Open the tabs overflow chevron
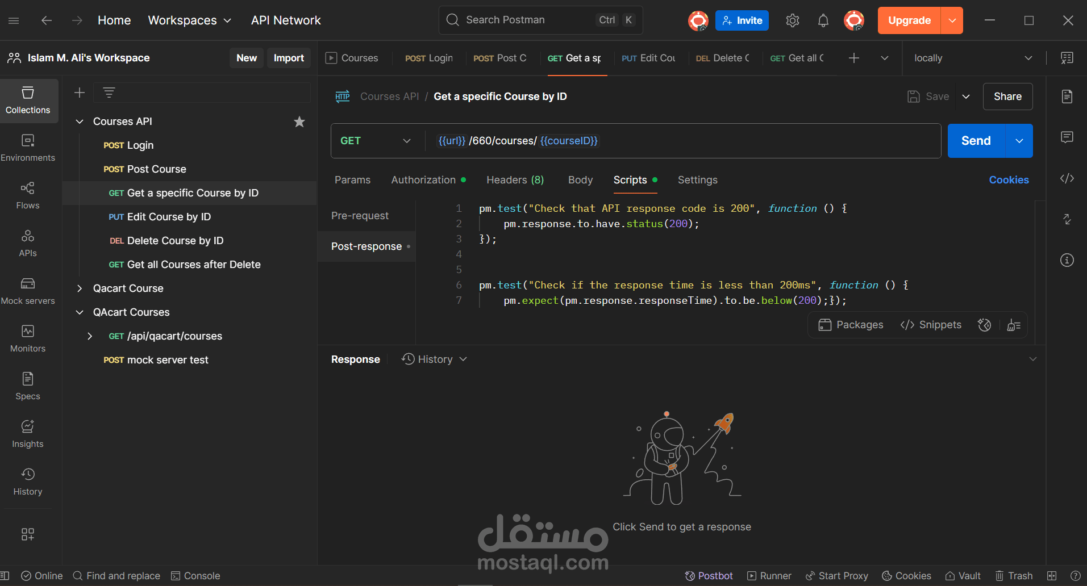 885,58
